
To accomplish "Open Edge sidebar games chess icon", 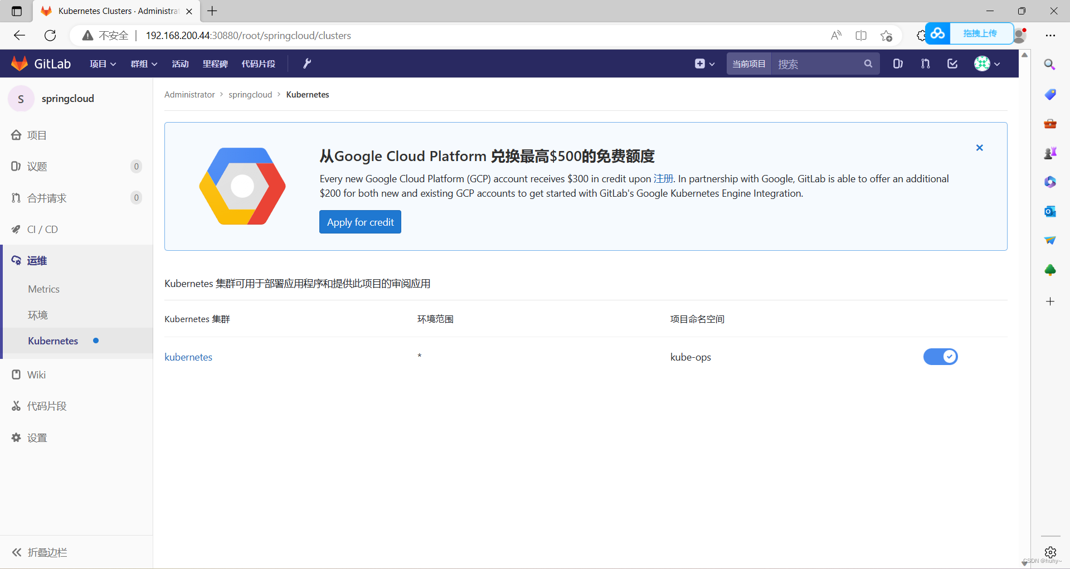I will click(x=1050, y=153).
